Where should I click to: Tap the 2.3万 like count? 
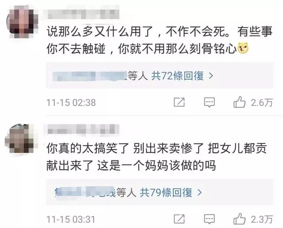(x=262, y=219)
